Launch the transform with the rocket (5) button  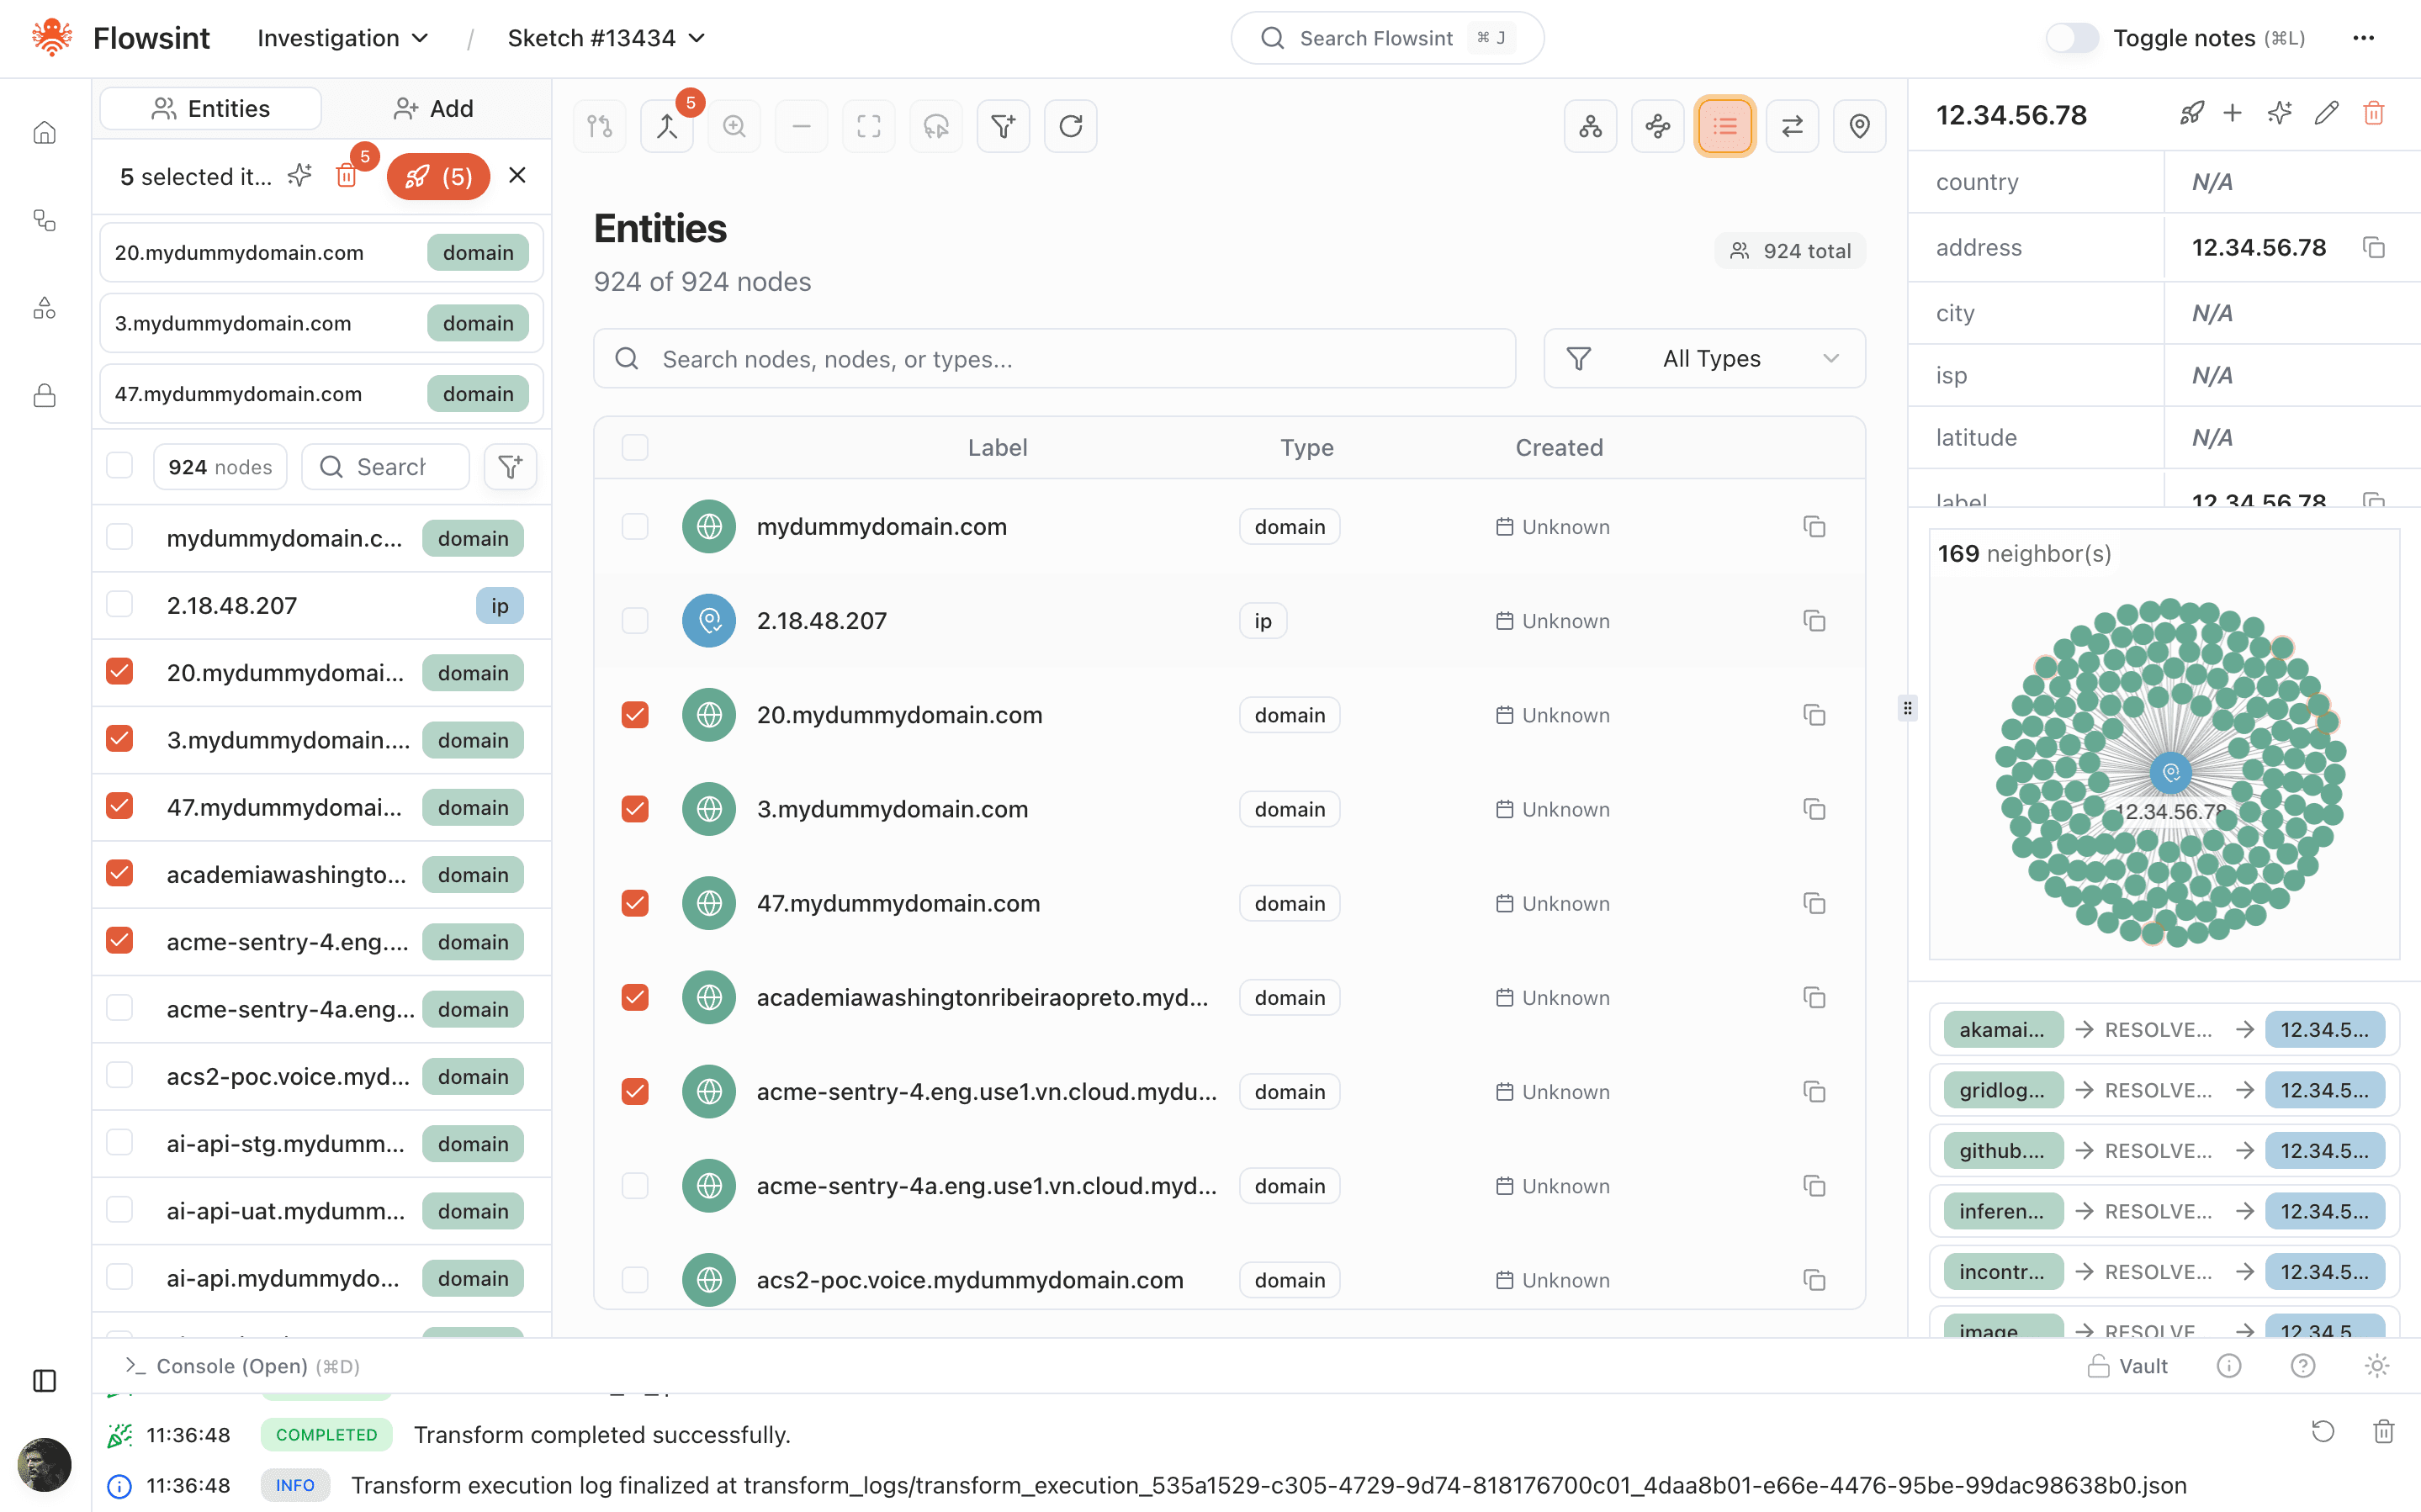coord(438,177)
